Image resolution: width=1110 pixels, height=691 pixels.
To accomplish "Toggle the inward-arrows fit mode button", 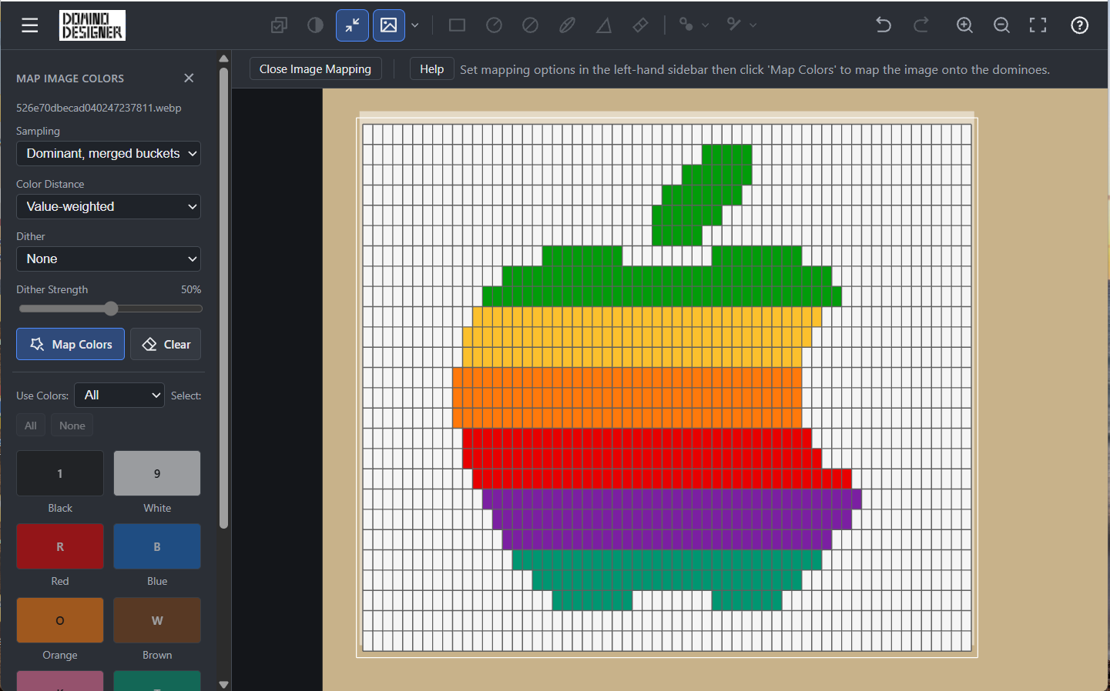I will (x=352, y=25).
